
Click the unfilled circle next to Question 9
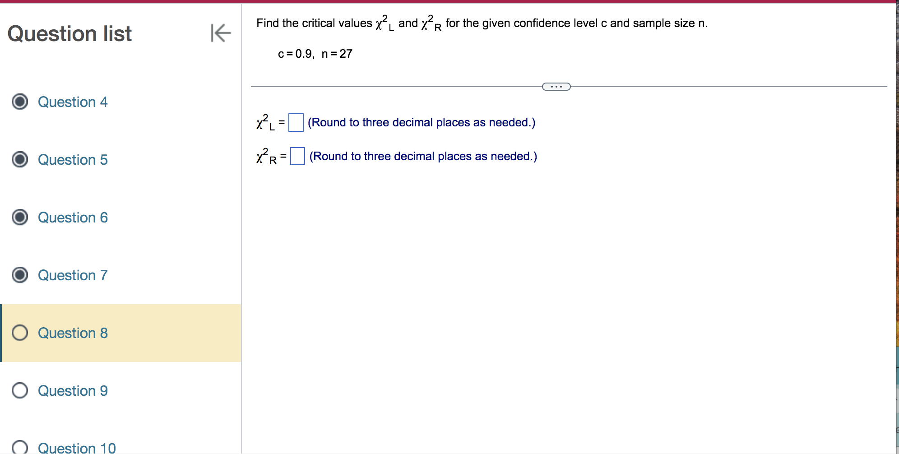[x=19, y=391]
